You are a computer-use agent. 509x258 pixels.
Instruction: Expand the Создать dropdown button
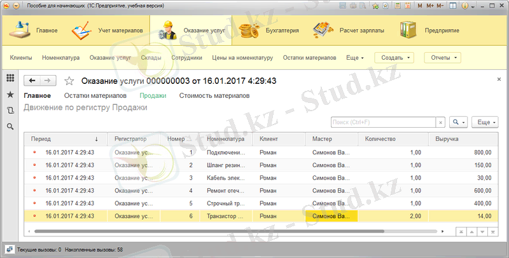pos(394,58)
